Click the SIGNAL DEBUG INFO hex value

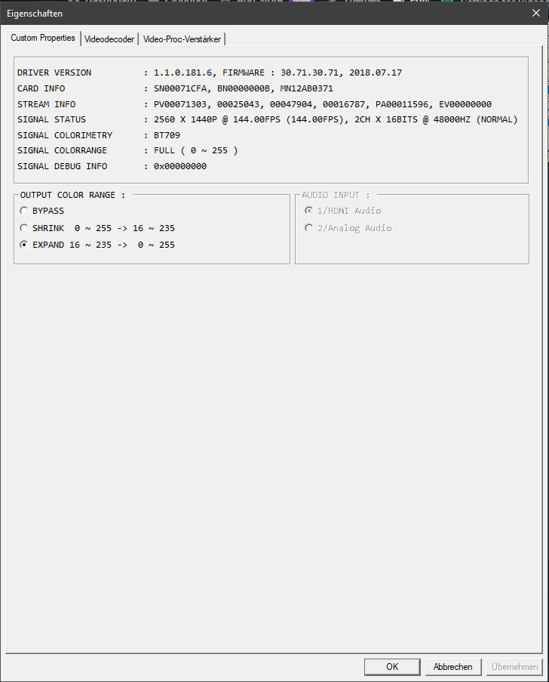click(x=179, y=166)
